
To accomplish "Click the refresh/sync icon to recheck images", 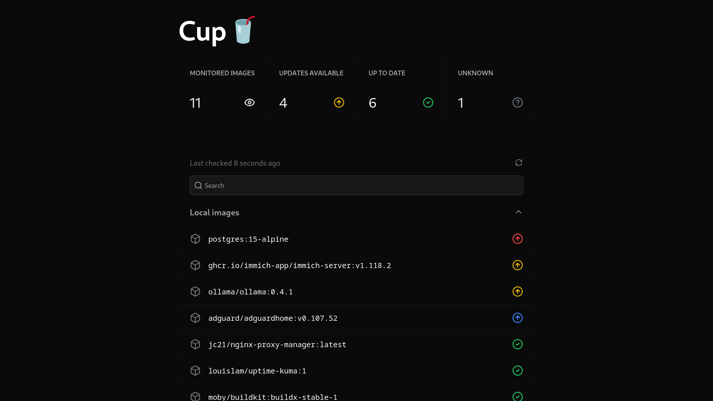I will pyautogui.click(x=518, y=163).
